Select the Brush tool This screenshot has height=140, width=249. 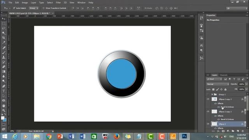click(x=4, y=52)
